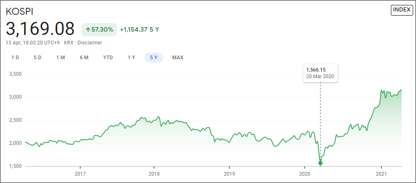416x183 pixels.
Task: Select the 1 Y time range tab
Action: (132, 58)
